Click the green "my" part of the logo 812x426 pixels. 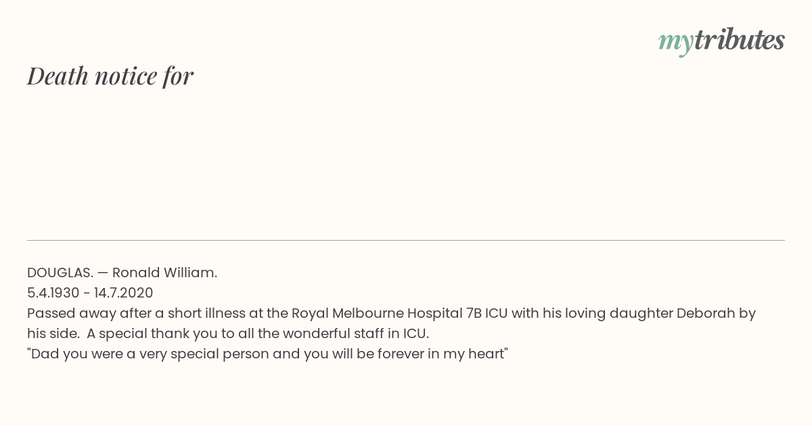click(676, 45)
